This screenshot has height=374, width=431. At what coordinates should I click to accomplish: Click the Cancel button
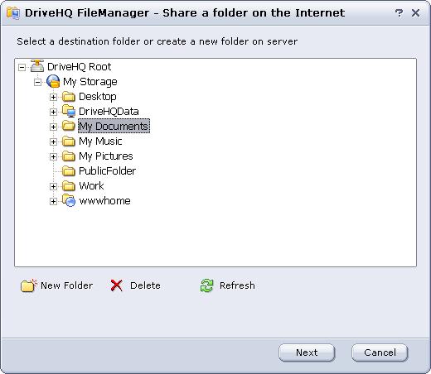click(x=380, y=352)
